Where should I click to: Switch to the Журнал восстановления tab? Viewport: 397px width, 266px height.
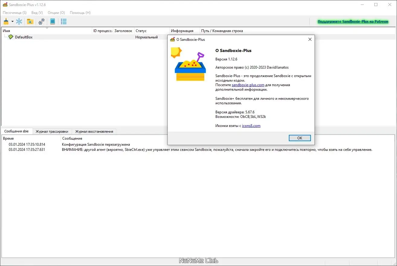[94, 131]
